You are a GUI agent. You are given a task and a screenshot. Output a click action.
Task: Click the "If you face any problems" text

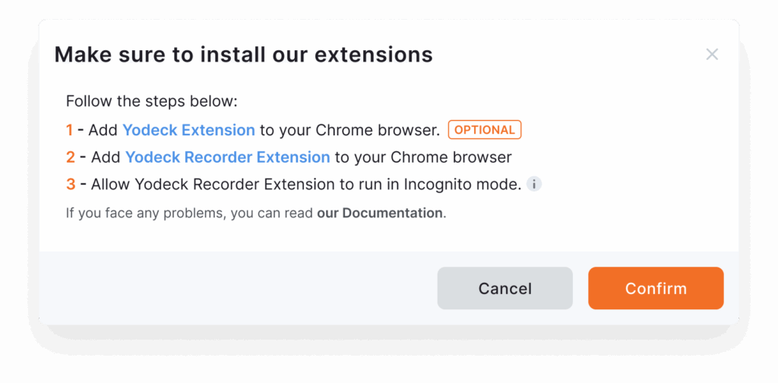[144, 213]
